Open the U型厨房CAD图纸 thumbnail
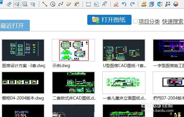 pos(124,50)
